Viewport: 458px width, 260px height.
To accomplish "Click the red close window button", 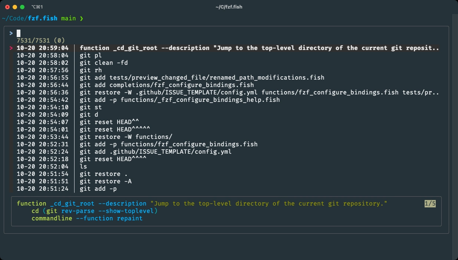I will tap(8, 7).
